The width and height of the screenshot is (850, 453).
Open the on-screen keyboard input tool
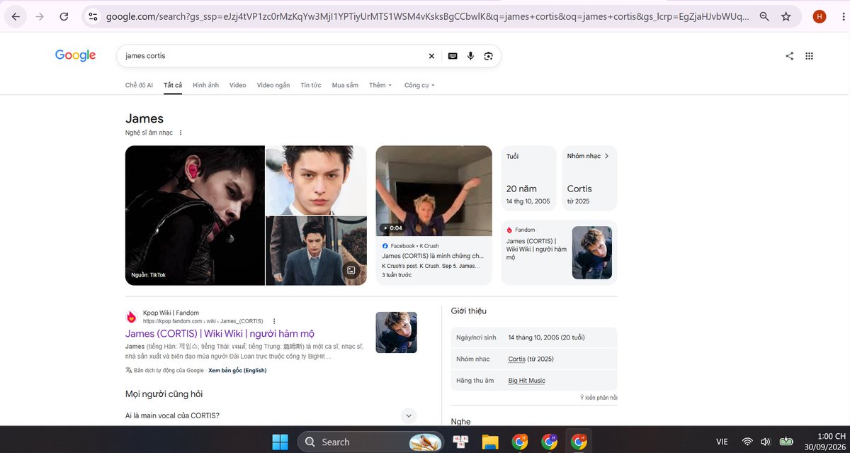452,56
